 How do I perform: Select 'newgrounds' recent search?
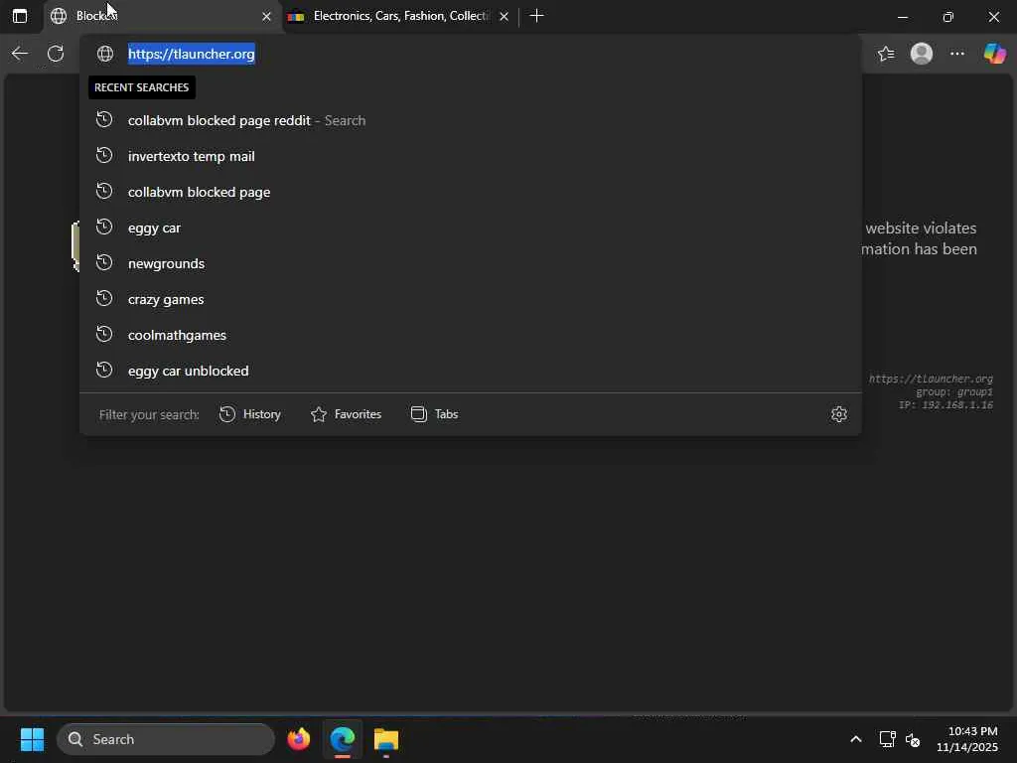(x=470, y=263)
